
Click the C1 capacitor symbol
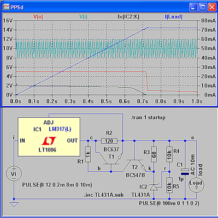185,172
